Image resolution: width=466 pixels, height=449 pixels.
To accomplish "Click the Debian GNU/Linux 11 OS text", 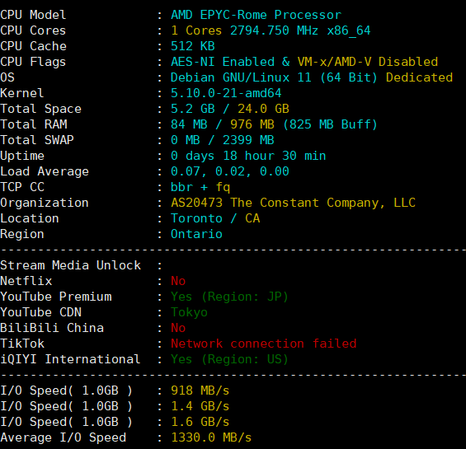I will (x=241, y=77).
